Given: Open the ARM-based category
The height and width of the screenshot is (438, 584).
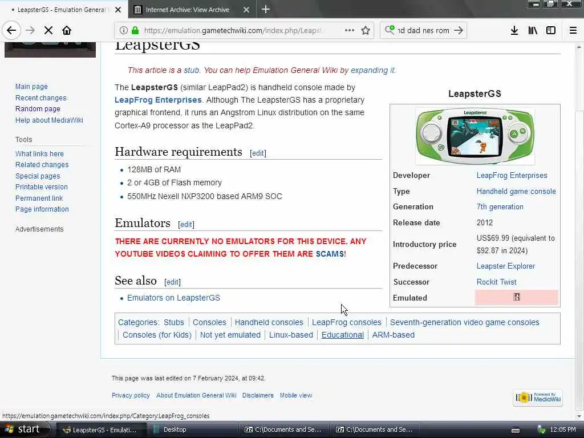Looking at the screenshot, I should 394,335.
